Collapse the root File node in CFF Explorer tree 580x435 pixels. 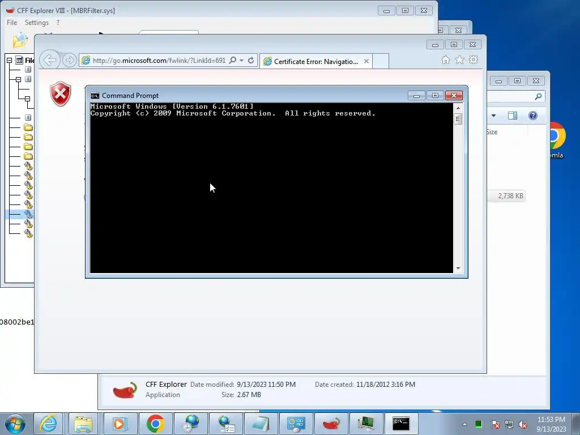tap(9, 60)
